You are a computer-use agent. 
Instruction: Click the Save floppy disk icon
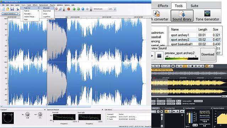click(x=12, y=9)
